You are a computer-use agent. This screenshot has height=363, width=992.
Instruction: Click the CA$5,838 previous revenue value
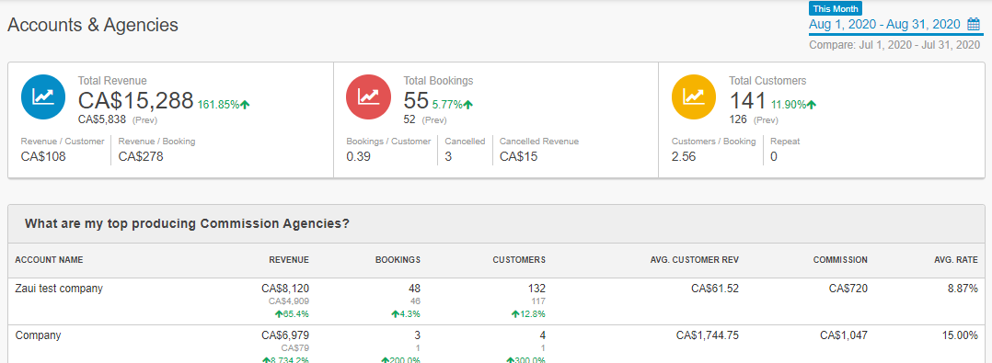[102, 119]
